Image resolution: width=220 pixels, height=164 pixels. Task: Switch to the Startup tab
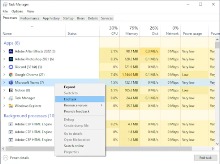click(x=68, y=18)
